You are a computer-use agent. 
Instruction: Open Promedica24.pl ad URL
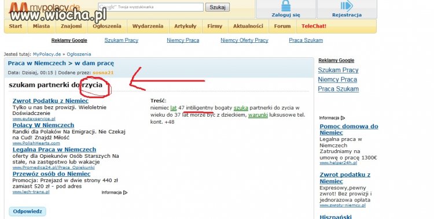coord(53,168)
